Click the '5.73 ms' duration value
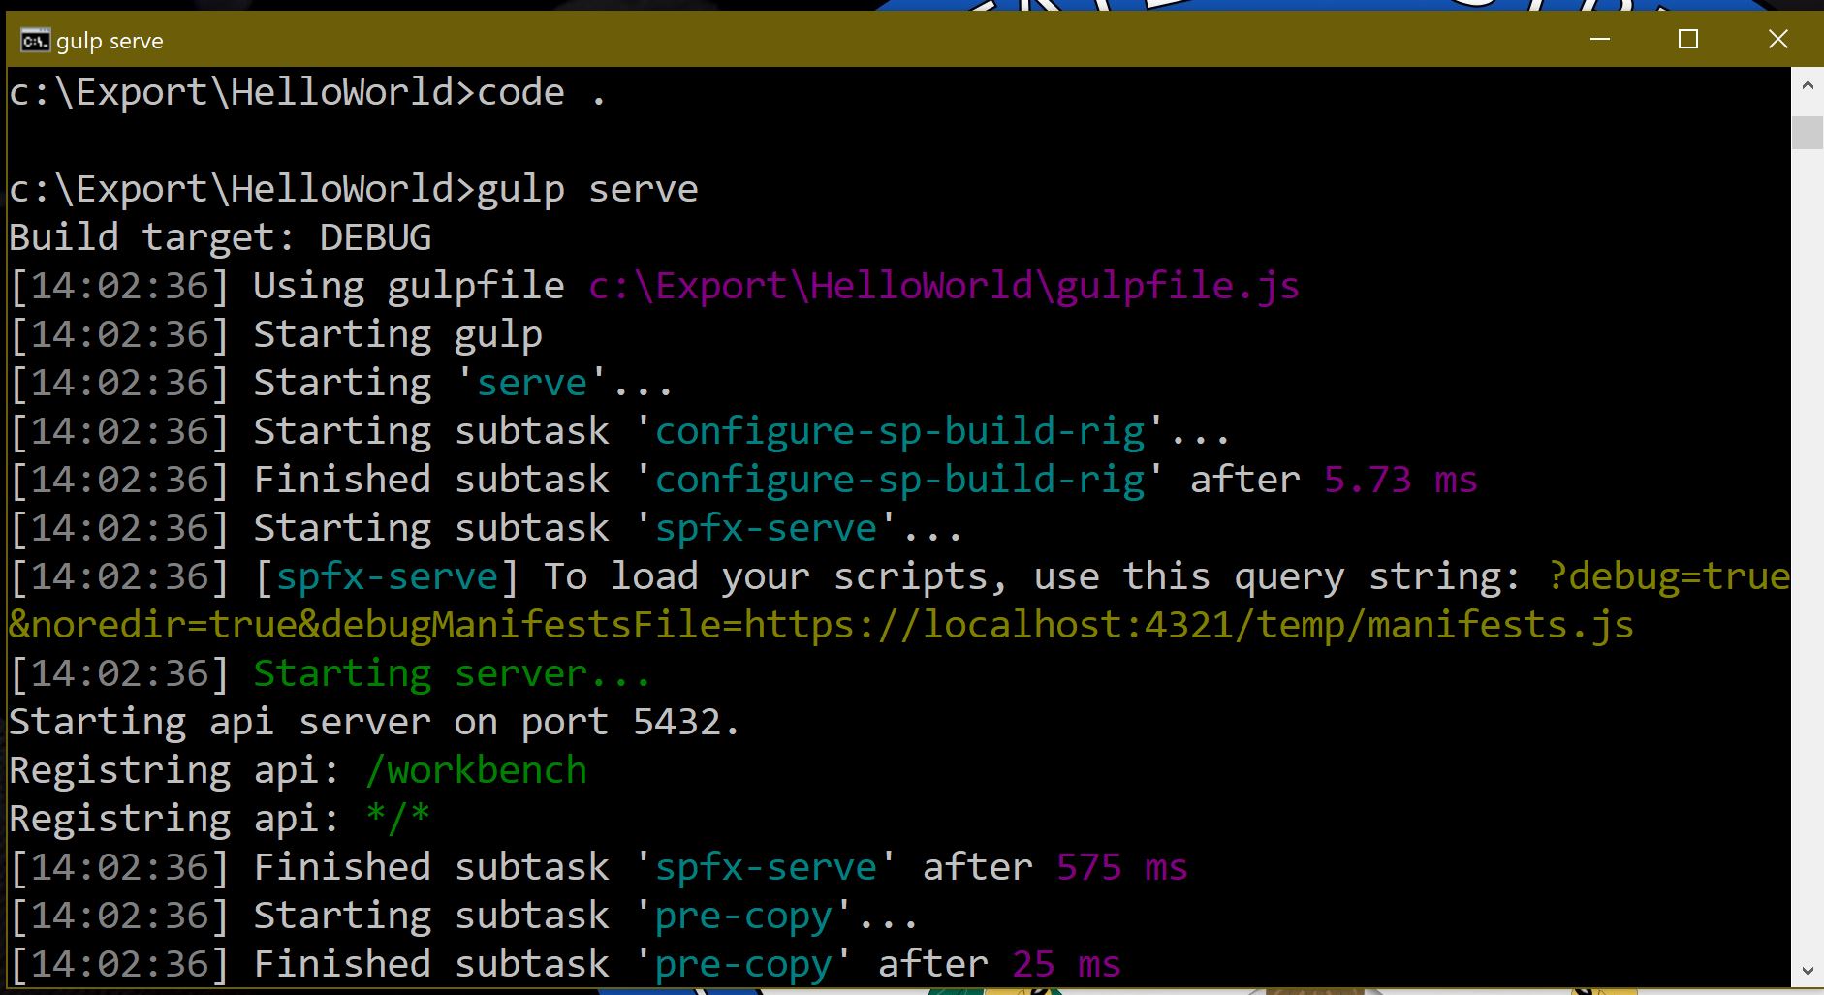 click(x=1399, y=480)
